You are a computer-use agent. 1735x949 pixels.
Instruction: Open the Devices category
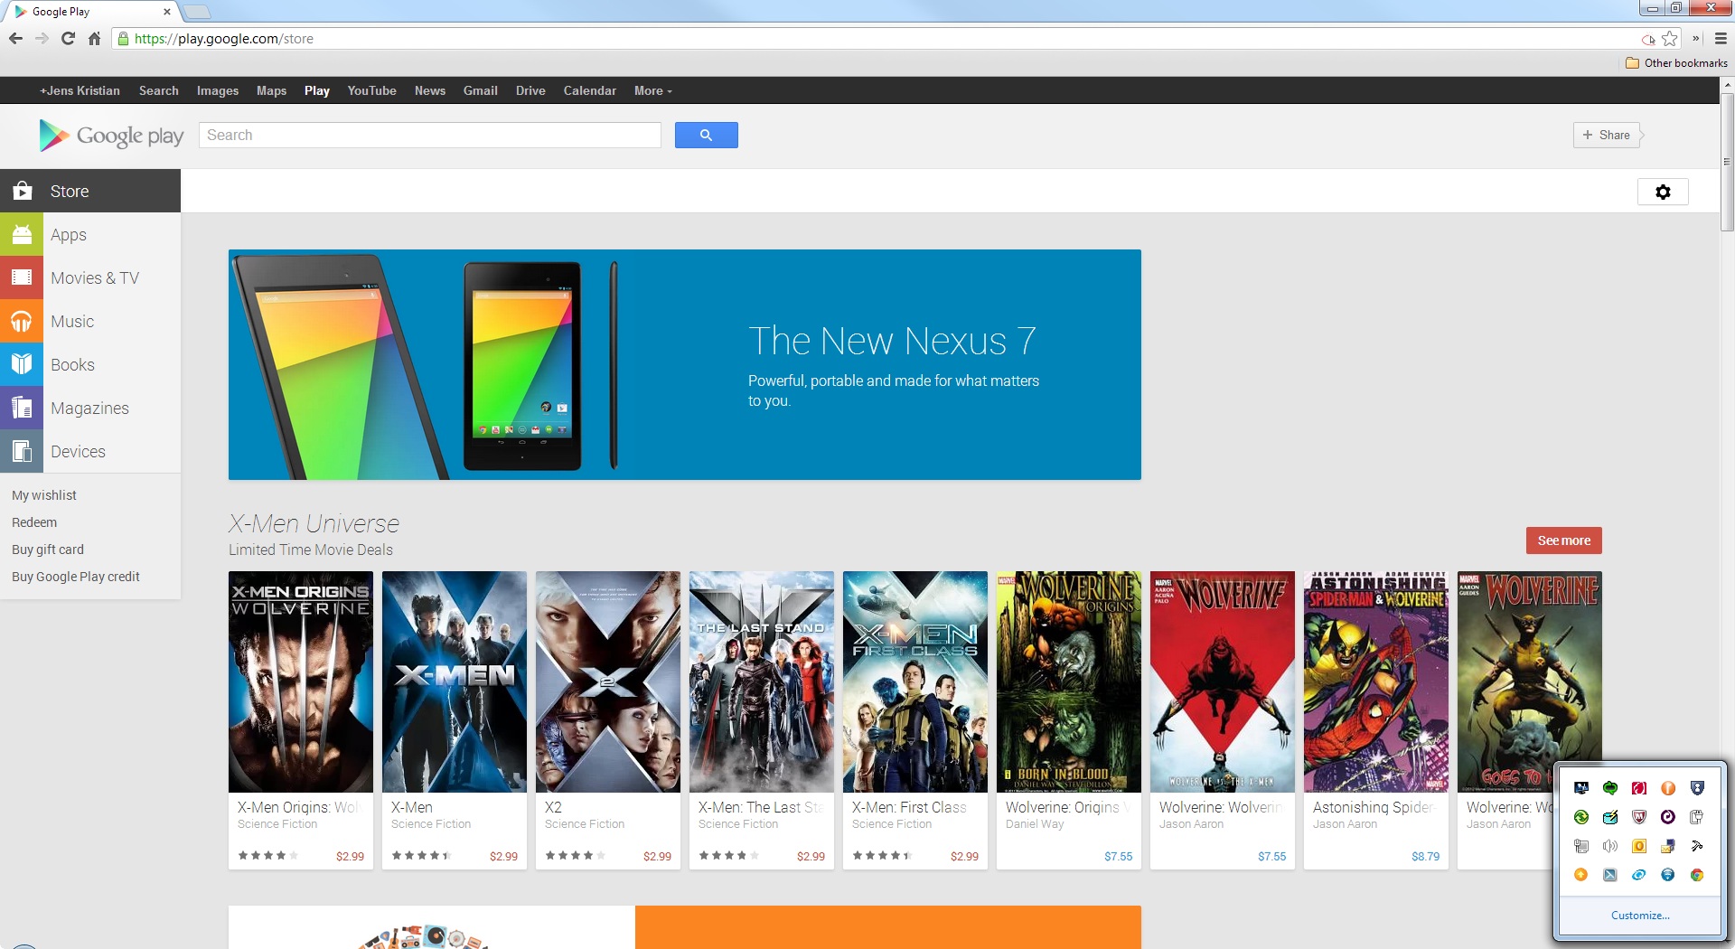(90, 451)
